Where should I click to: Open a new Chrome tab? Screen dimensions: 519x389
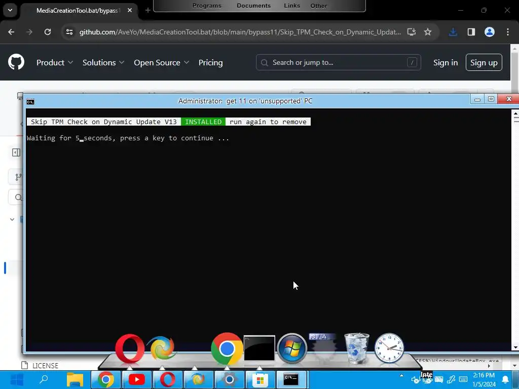pos(148,10)
